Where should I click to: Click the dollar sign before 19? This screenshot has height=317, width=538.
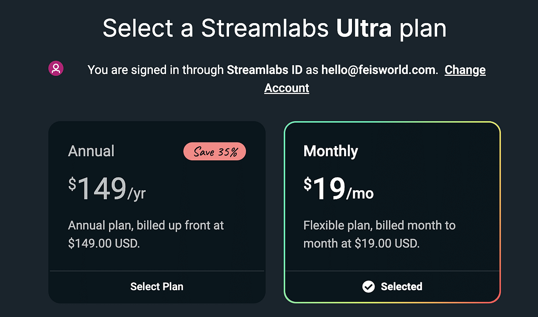307,184
